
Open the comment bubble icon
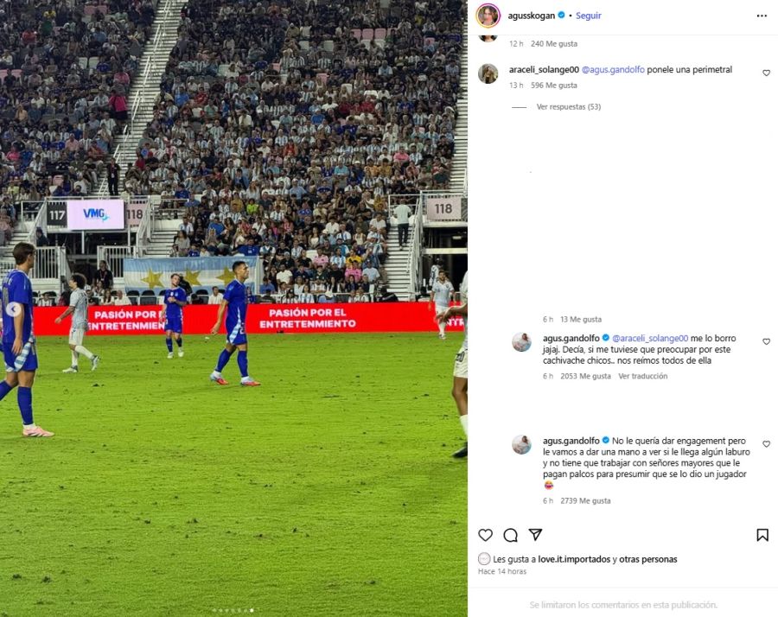pos(510,535)
